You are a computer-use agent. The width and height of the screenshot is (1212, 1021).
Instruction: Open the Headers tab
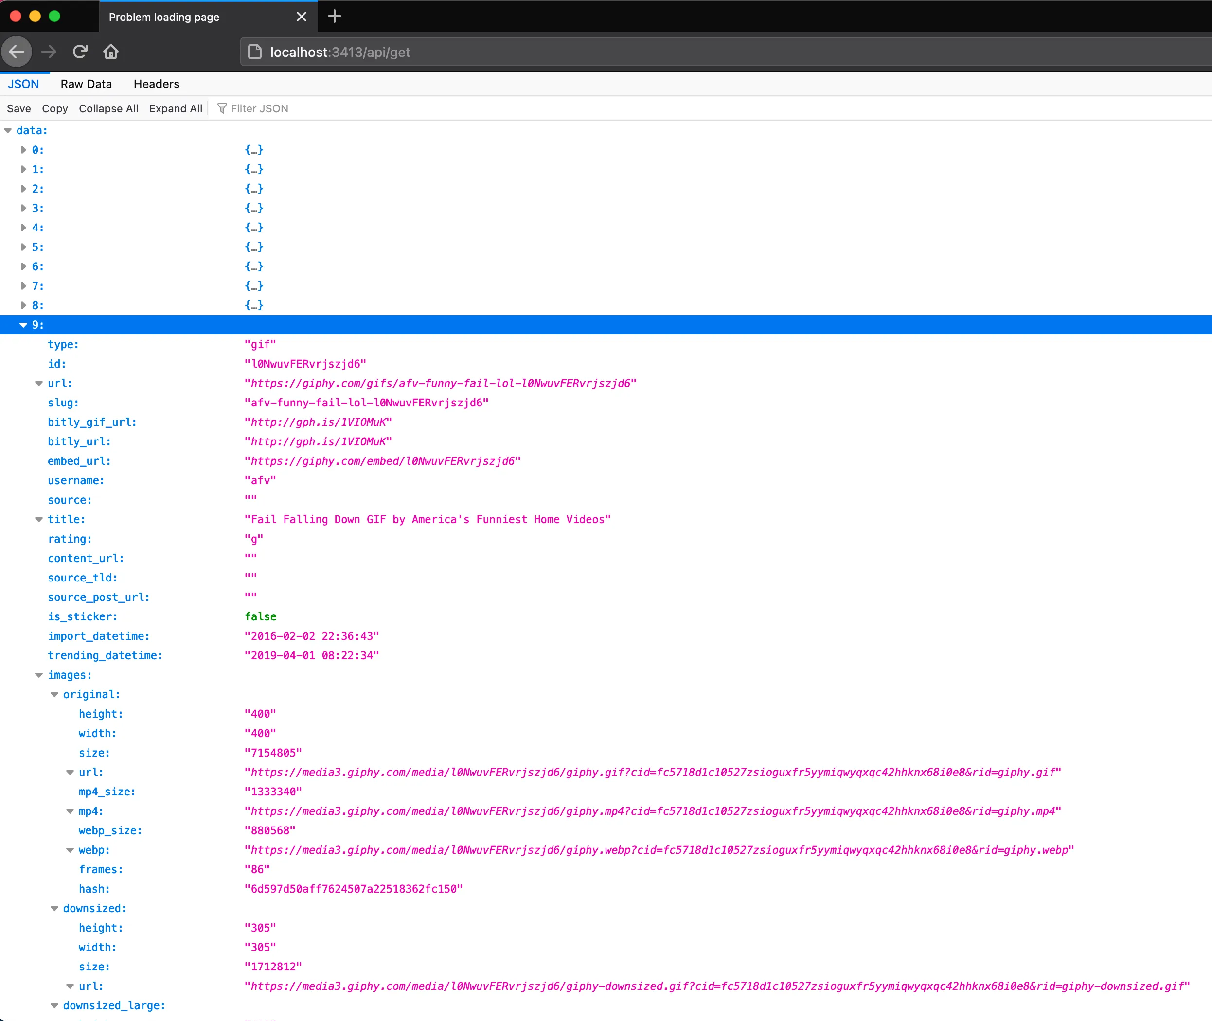pyautogui.click(x=156, y=84)
